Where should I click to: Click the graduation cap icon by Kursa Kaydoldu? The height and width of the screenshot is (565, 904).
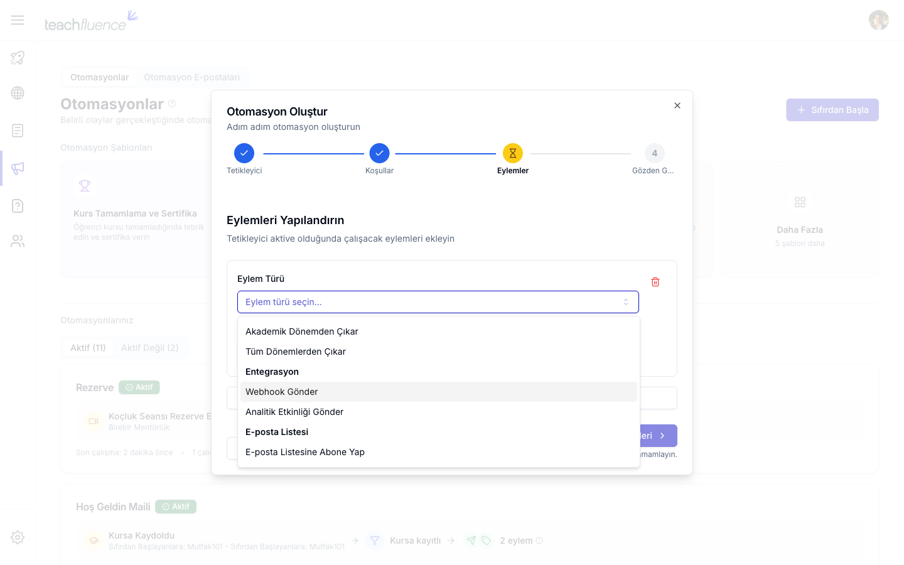pos(94,541)
